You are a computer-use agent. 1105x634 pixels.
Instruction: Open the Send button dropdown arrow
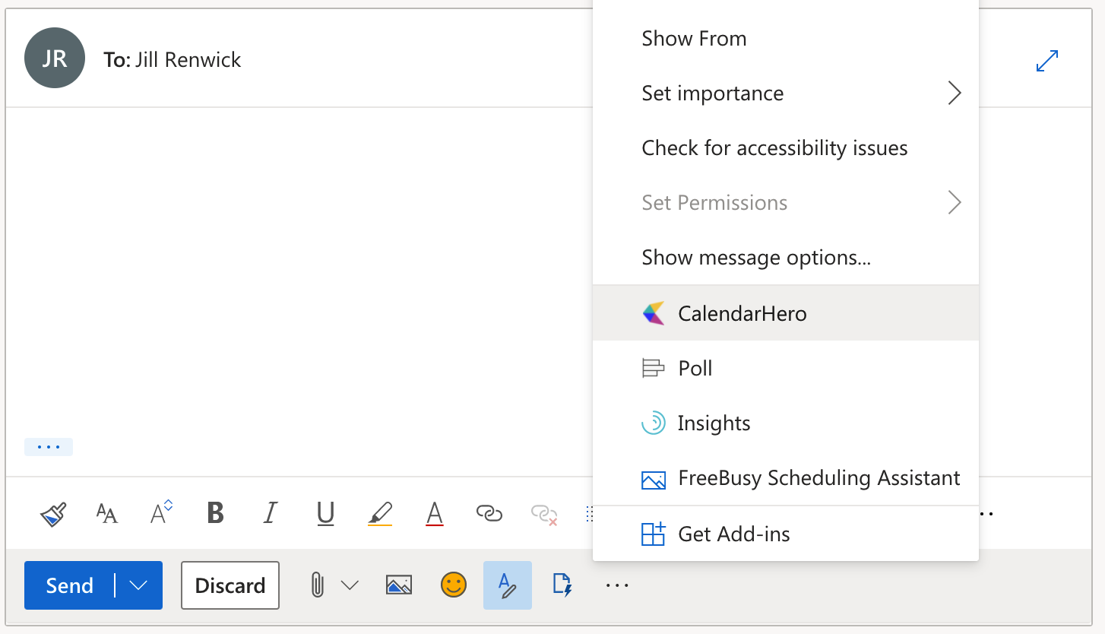[138, 585]
